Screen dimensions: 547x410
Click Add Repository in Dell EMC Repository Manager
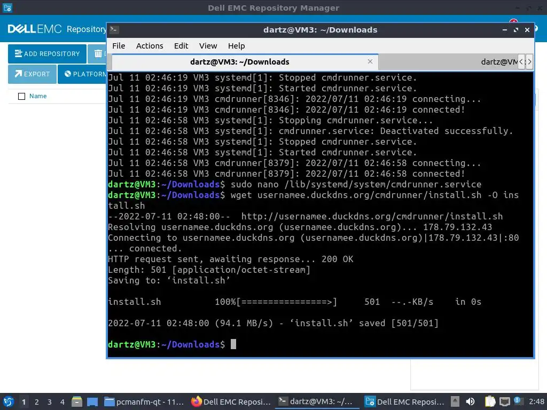point(47,54)
